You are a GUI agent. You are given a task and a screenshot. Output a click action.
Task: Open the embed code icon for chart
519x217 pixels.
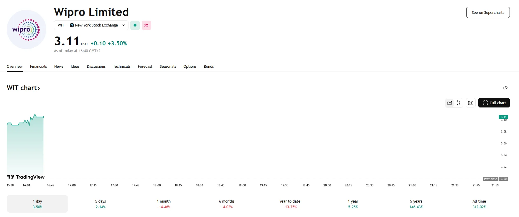coord(505,88)
